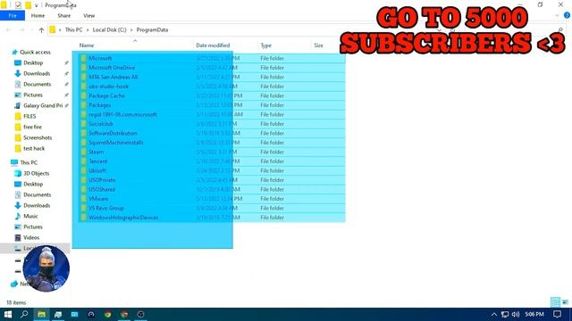Switch to the Share ribbon tab
572x321 pixels.
tap(63, 16)
